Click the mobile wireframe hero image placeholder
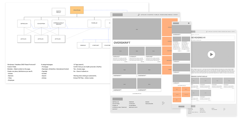This screenshot has width=245, height=120. coord(181,29)
